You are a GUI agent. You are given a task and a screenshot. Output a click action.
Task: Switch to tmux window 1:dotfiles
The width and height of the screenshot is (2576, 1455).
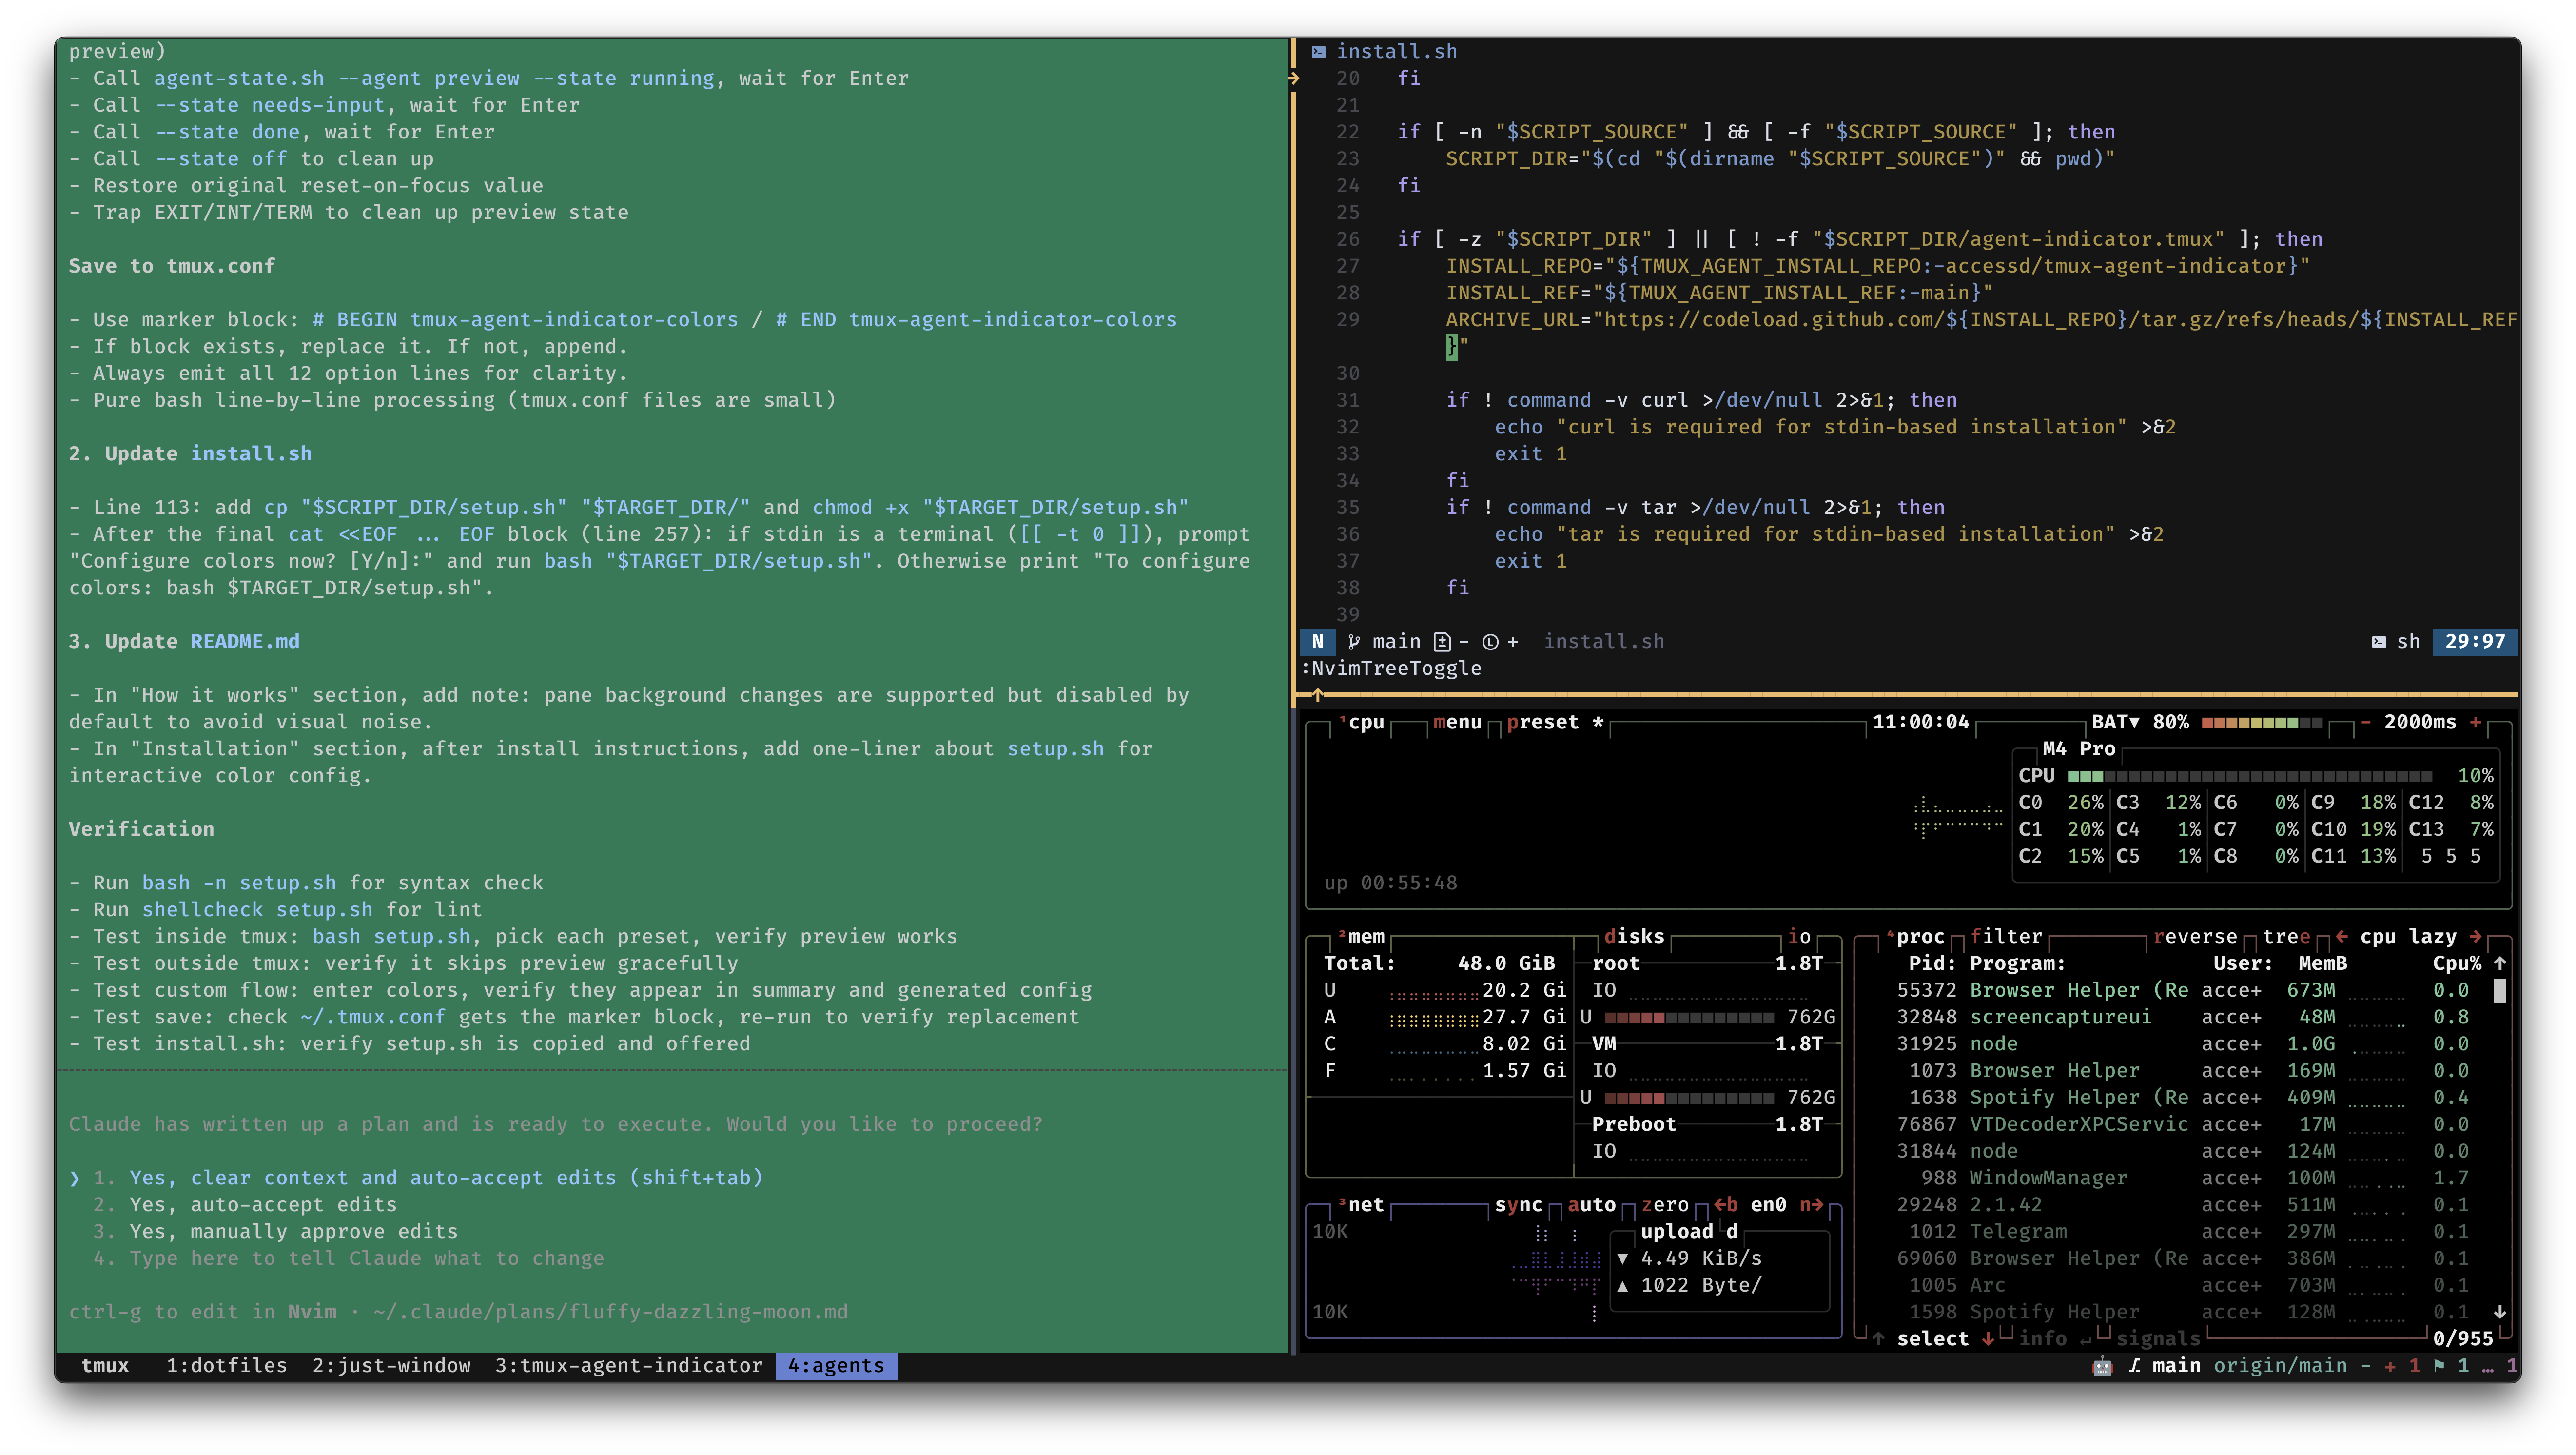[x=226, y=1365]
